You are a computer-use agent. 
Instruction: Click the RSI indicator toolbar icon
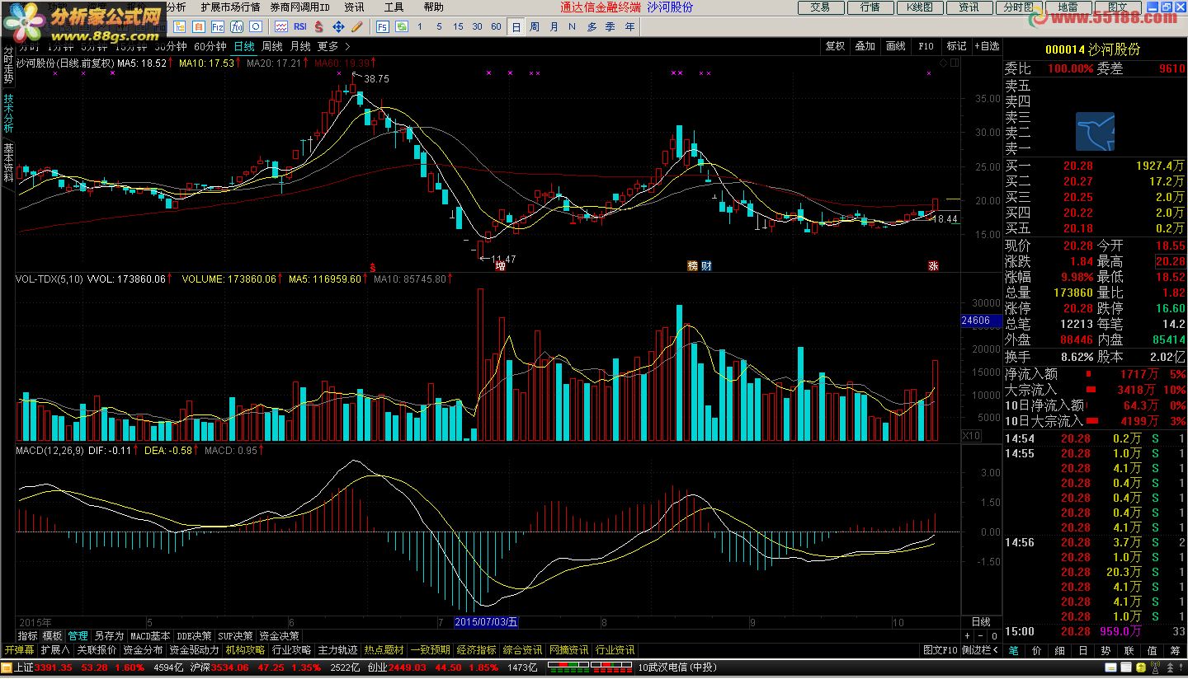pos(300,26)
